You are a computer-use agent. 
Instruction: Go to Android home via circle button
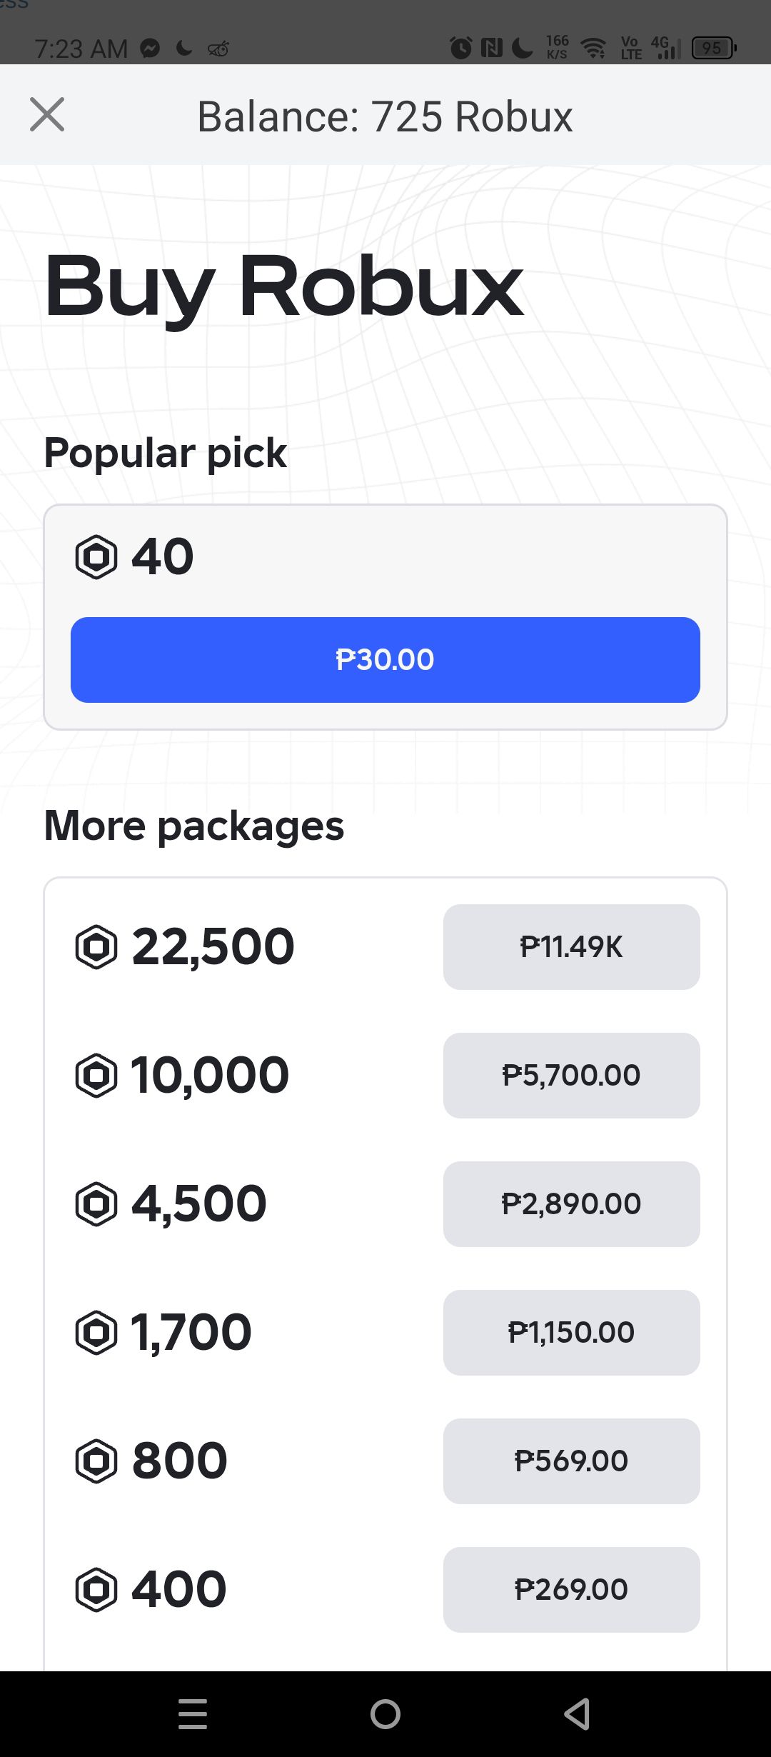click(x=385, y=1714)
